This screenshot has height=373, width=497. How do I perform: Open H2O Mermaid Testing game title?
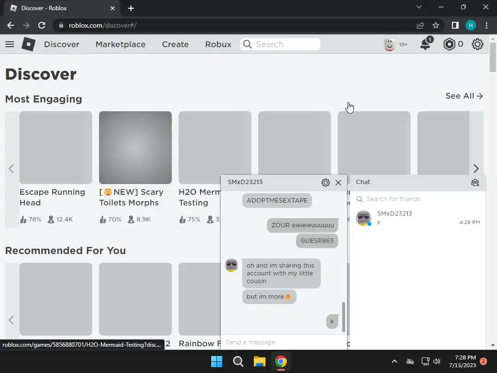199,197
